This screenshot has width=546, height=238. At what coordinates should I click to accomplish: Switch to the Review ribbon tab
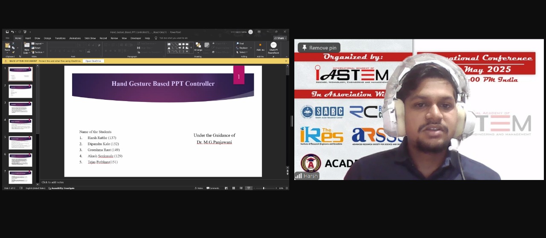click(114, 38)
